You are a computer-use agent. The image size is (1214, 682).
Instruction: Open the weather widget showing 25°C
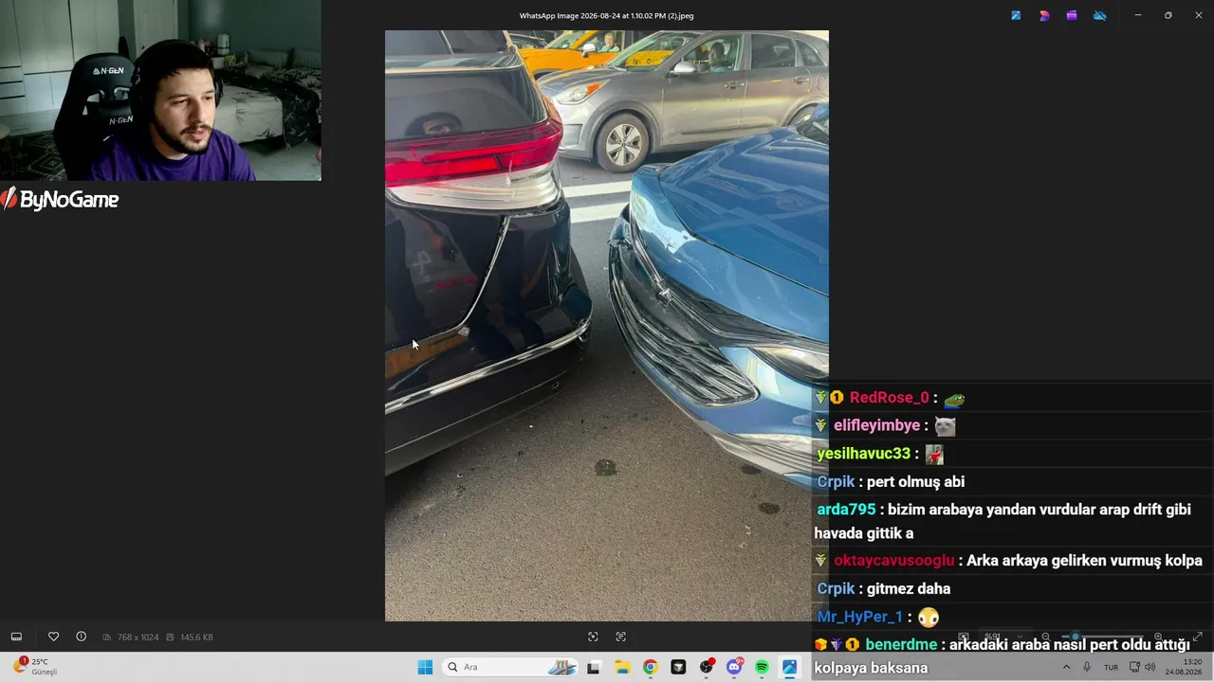coord(34,667)
